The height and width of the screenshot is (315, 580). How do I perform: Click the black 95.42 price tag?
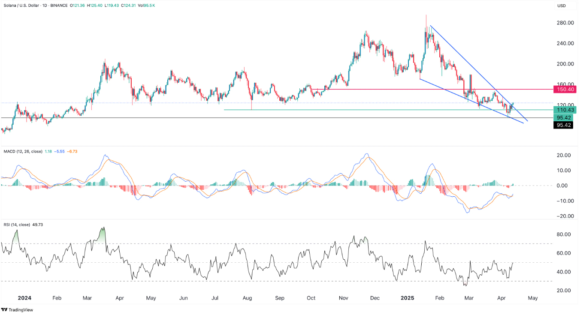565,125
